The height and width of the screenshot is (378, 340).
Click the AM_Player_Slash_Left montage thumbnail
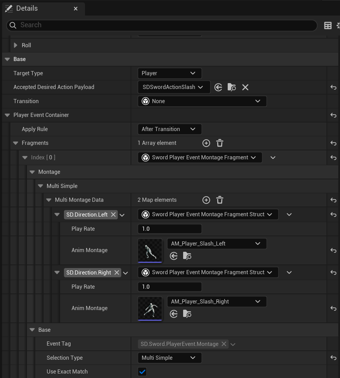150,250
